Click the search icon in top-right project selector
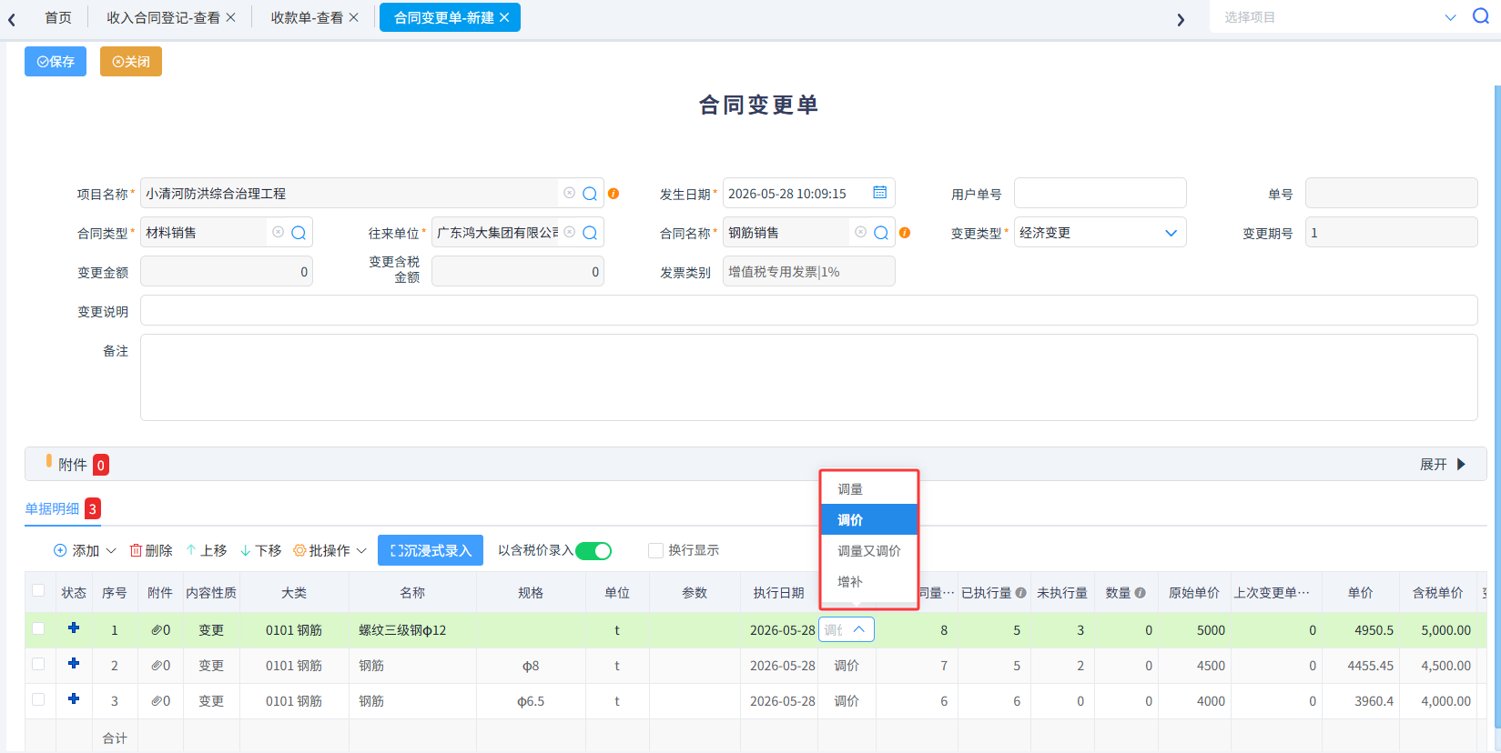This screenshot has height=753, width=1501. 1481,16
